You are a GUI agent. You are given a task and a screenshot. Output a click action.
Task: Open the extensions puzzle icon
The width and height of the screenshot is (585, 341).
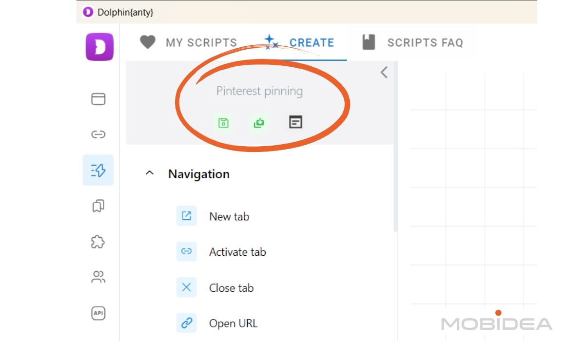coord(98,242)
